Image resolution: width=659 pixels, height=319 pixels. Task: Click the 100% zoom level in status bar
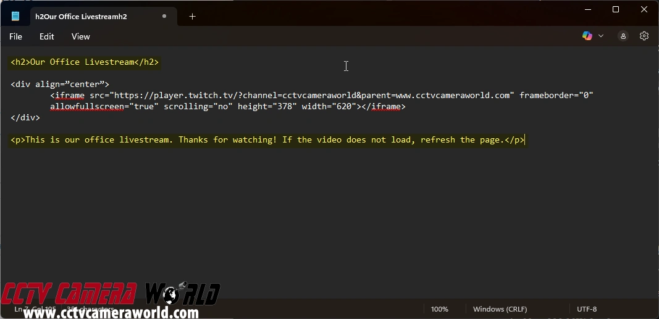click(x=439, y=309)
